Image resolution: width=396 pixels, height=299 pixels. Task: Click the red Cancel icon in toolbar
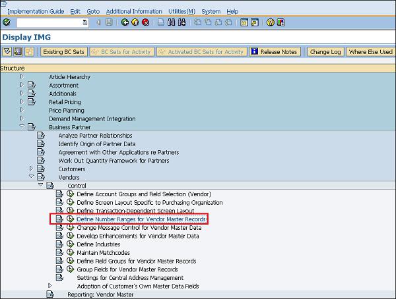(x=145, y=22)
